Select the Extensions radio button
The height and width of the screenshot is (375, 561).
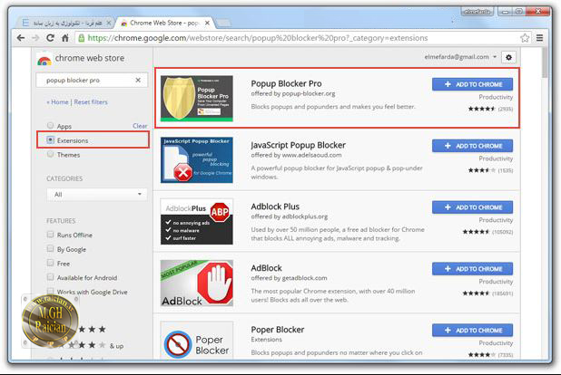coord(51,140)
